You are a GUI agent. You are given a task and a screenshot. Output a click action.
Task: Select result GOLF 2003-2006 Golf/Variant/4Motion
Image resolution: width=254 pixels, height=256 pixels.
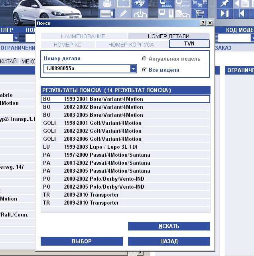[x=125, y=139]
